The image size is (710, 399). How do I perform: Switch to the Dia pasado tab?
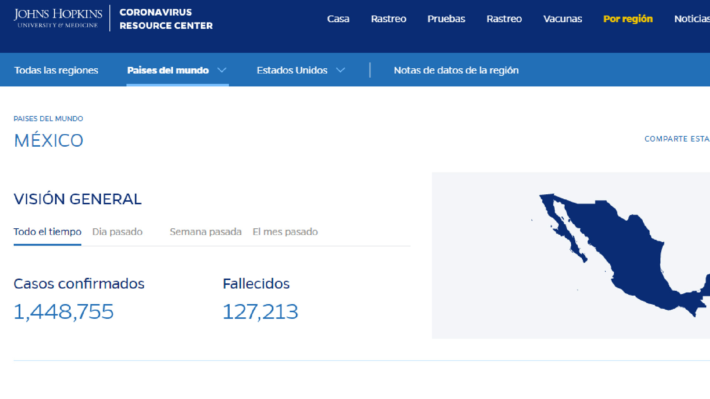[117, 232]
